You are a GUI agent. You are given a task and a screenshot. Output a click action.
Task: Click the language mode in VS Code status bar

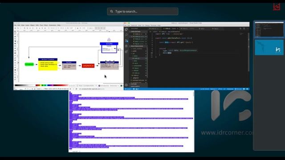[x=230, y=89]
